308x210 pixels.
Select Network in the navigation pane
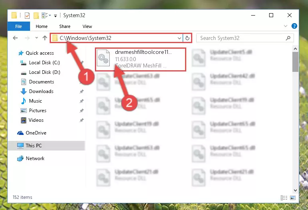(x=35, y=158)
